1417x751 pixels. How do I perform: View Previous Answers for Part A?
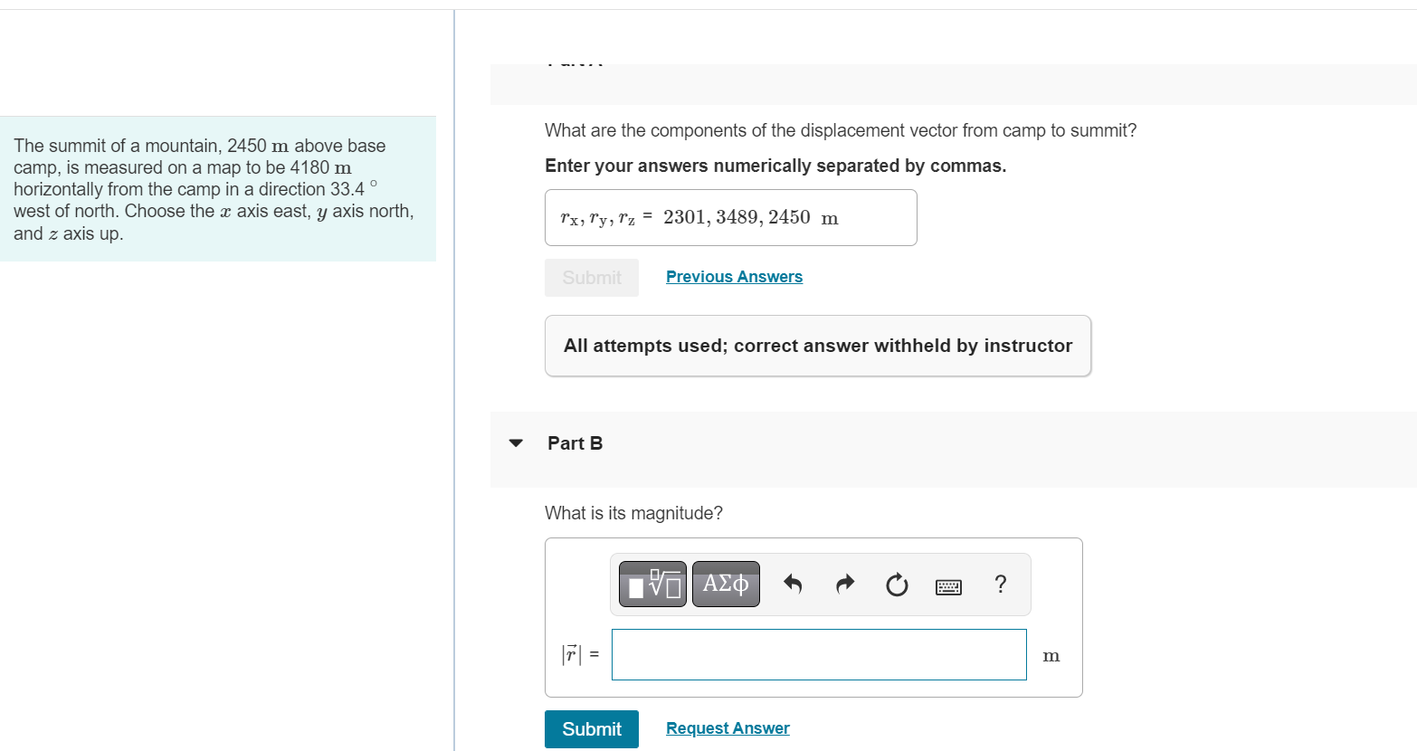734,277
